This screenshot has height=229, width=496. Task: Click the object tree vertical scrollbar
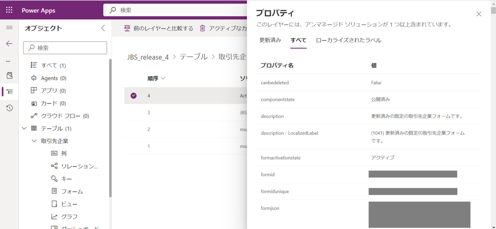click(x=110, y=128)
